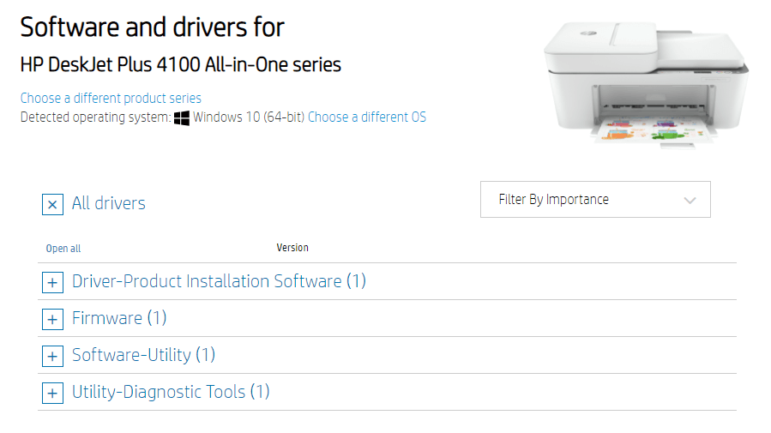Click the HP DeskJet printer image
Image resolution: width=771 pixels, height=433 pixels.
click(x=646, y=83)
